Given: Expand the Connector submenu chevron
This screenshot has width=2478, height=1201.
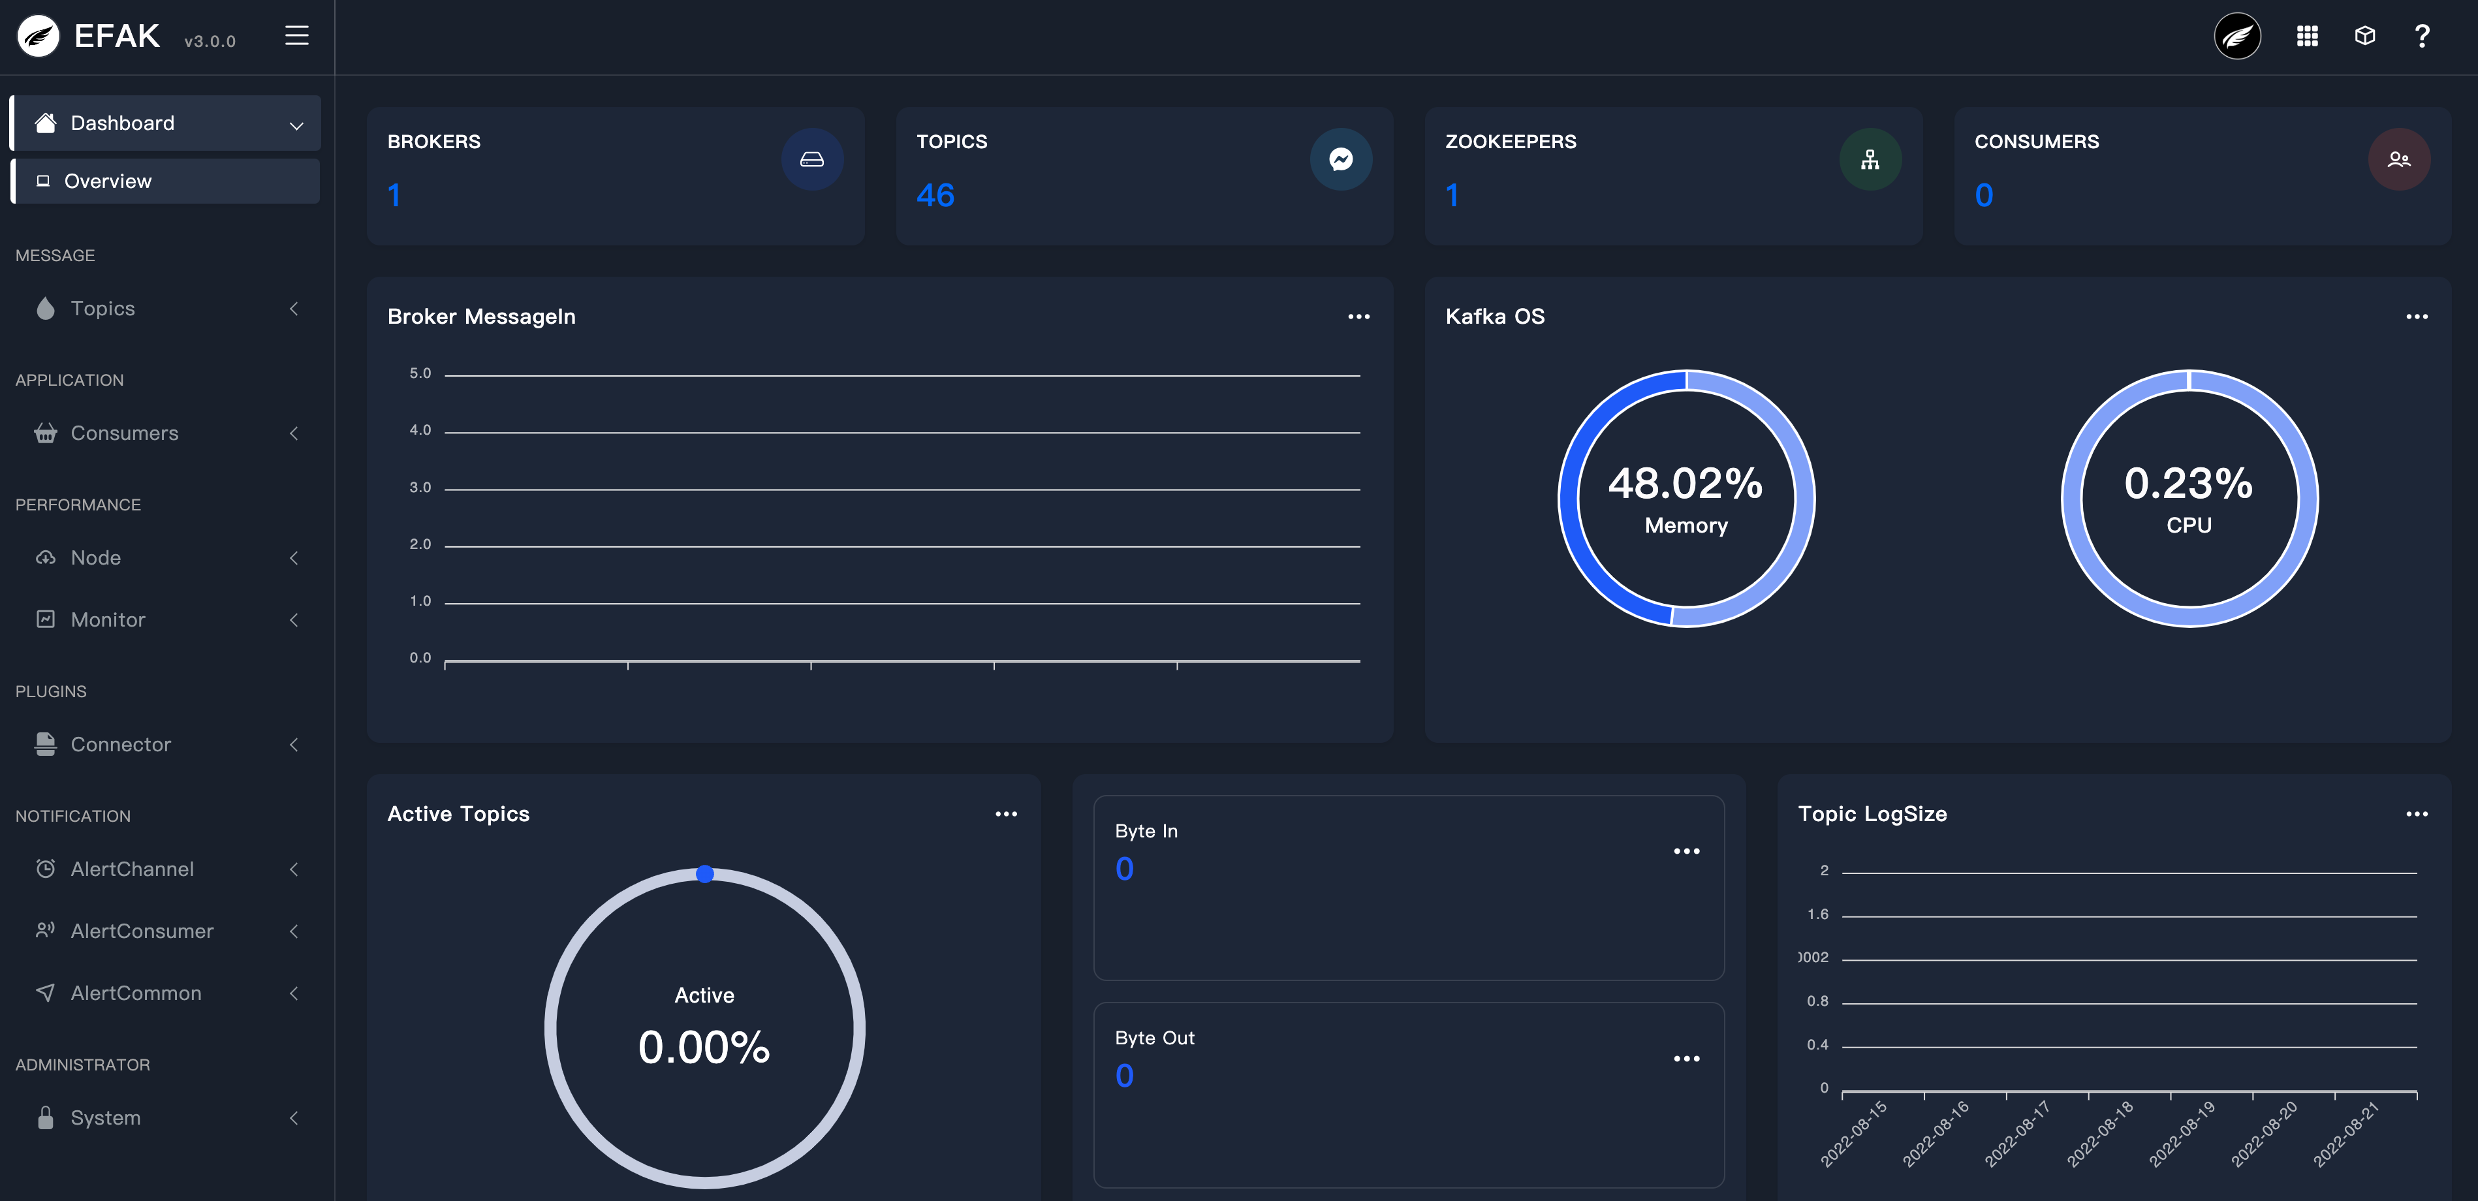Looking at the screenshot, I should coord(294,744).
